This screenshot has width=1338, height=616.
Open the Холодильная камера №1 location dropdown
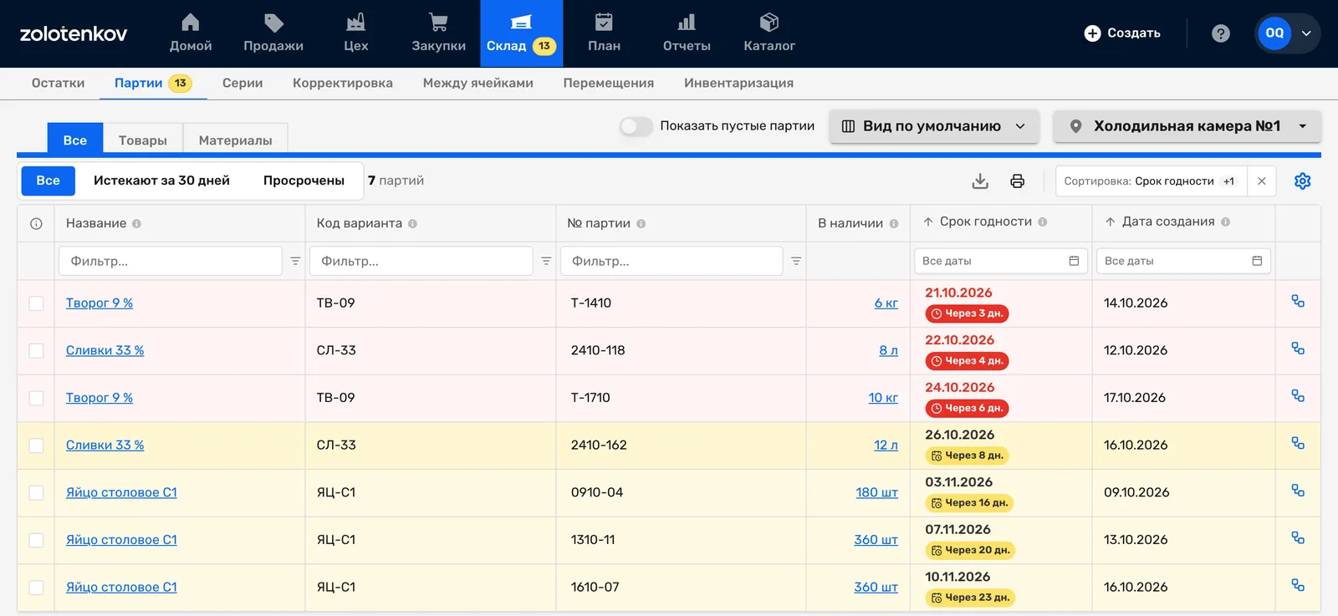click(x=1187, y=126)
